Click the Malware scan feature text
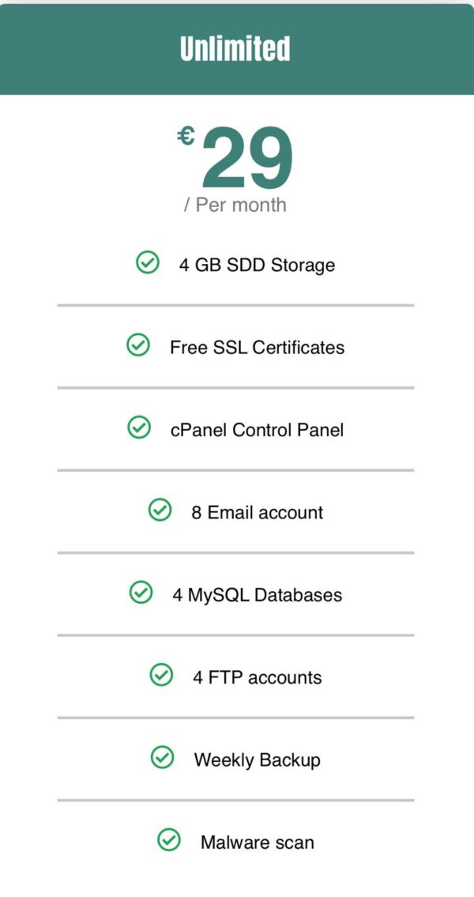This screenshot has width=474, height=897. pos(258,842)
